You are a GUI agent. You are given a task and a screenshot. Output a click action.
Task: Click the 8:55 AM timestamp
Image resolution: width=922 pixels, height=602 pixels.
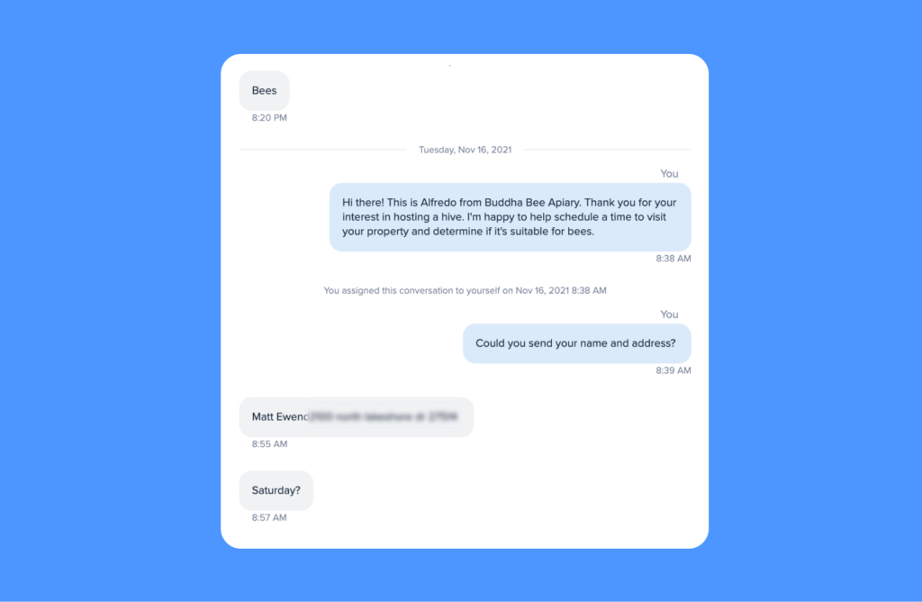pos(269,443)
